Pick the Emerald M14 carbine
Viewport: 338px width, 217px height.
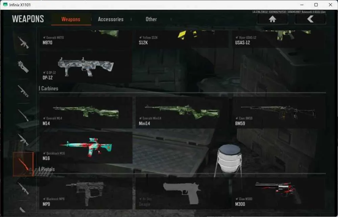(86, 112)
